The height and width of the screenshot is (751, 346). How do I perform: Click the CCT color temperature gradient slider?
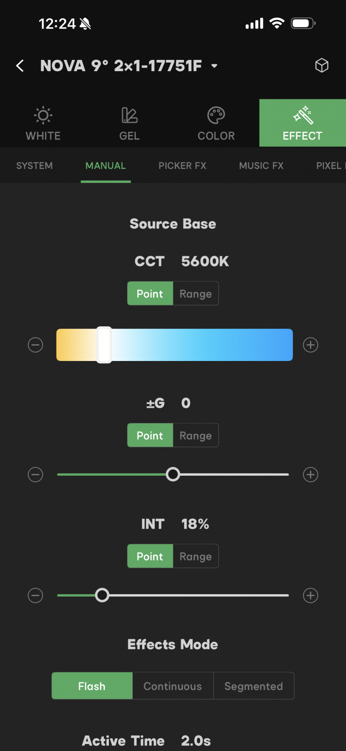[174, 345]
